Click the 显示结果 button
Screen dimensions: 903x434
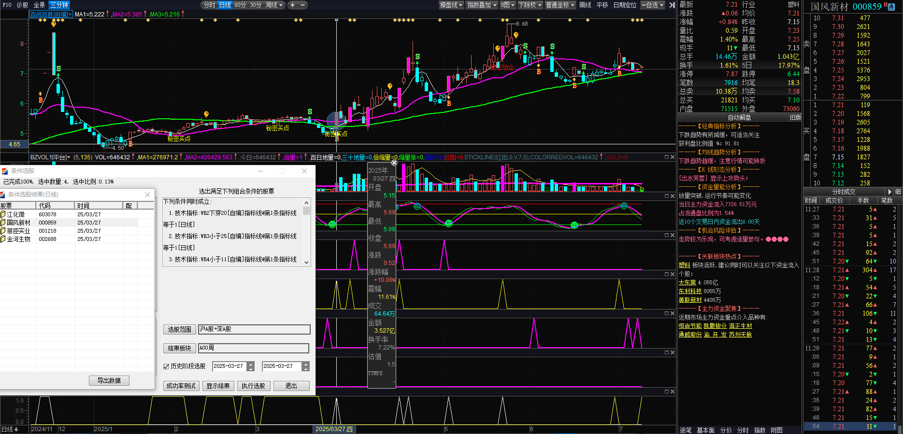click(218, 386)
